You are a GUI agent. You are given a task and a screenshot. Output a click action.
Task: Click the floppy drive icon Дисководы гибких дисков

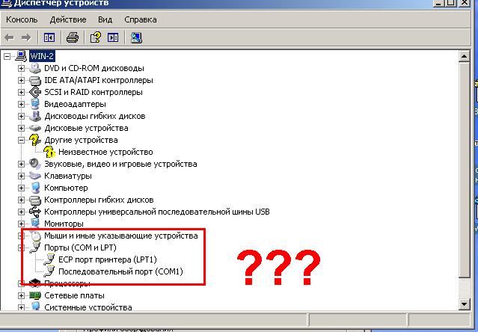[x=34, y=116]
